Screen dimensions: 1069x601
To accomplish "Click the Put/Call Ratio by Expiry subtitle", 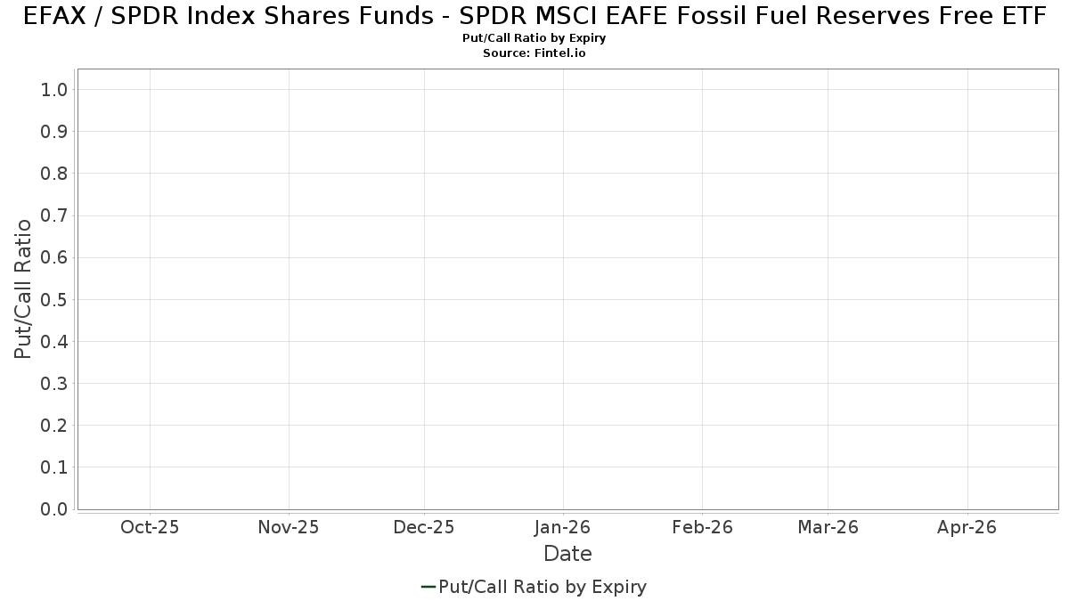I will [x=534, y=38].
